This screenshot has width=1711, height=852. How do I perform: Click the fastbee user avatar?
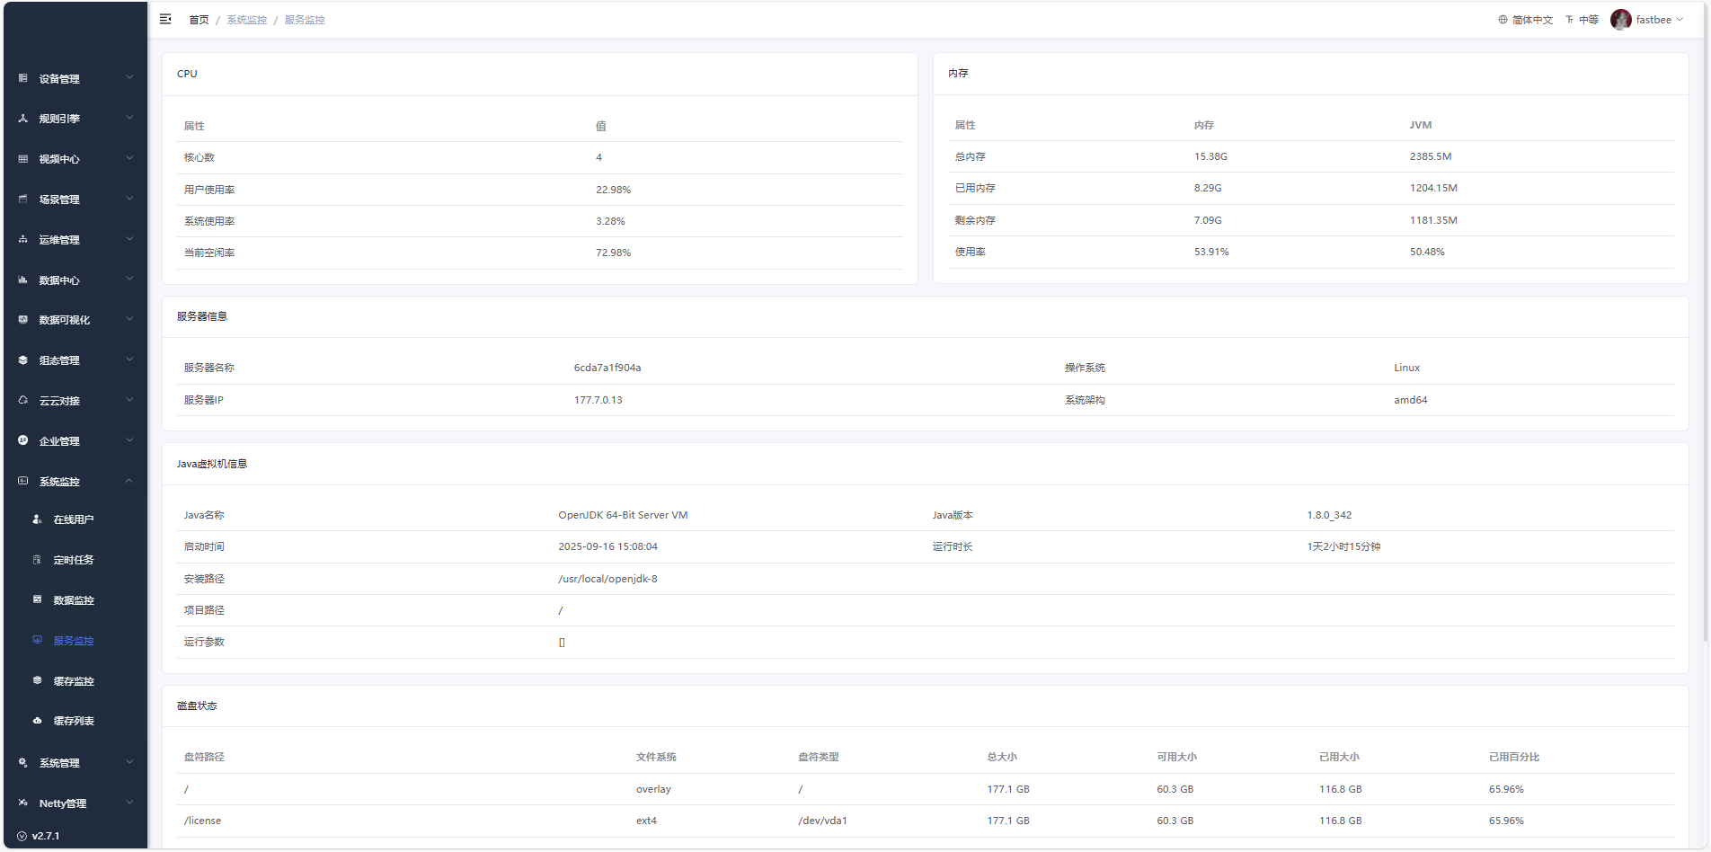tap(1621, 20)
